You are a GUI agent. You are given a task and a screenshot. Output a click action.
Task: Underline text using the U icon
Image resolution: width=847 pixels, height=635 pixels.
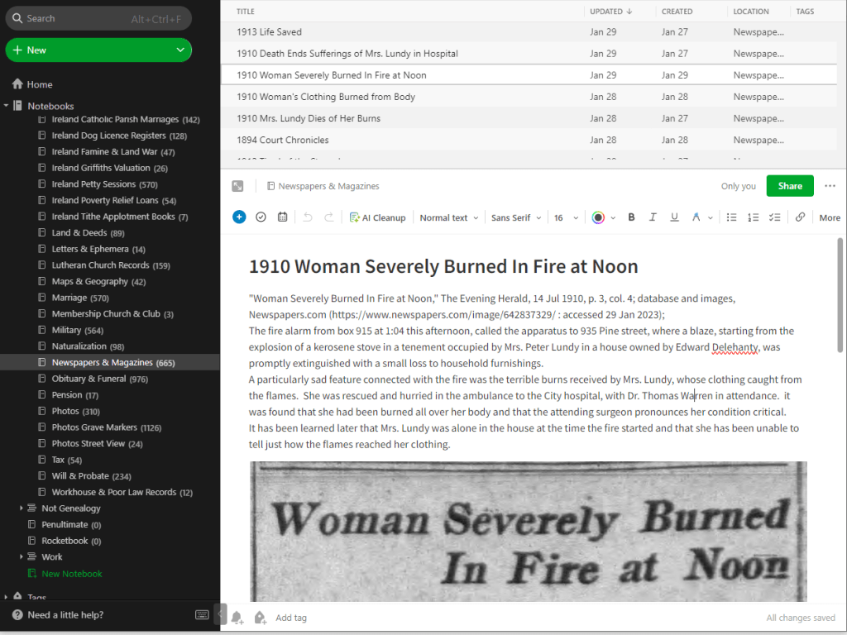[x=674, y=217]
